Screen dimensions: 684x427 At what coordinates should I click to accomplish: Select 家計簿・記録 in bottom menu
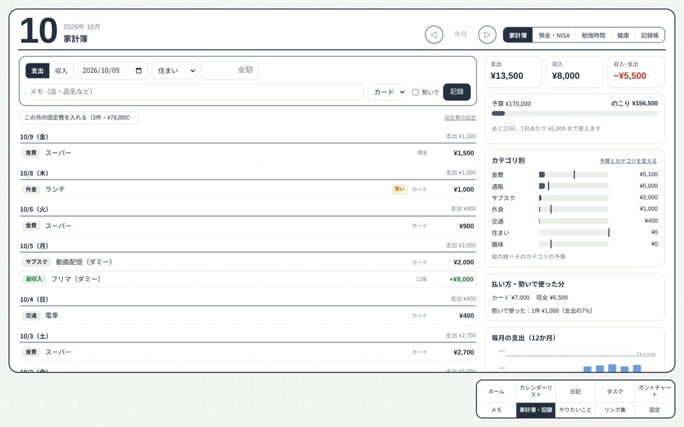point(536,410)
